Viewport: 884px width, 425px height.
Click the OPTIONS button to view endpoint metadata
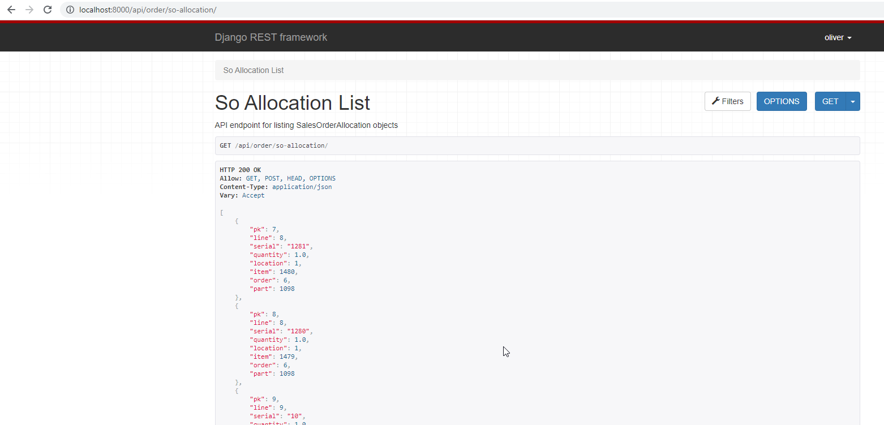tap(782, 101)
